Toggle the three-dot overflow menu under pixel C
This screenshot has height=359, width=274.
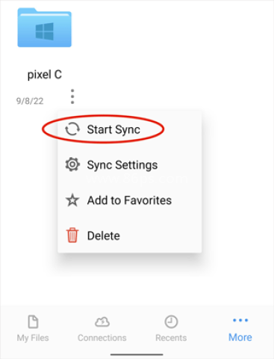72,96
